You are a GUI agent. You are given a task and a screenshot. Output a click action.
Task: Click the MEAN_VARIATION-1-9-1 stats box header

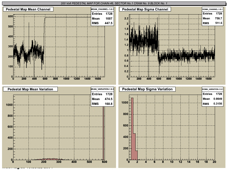tap(102, 89)
